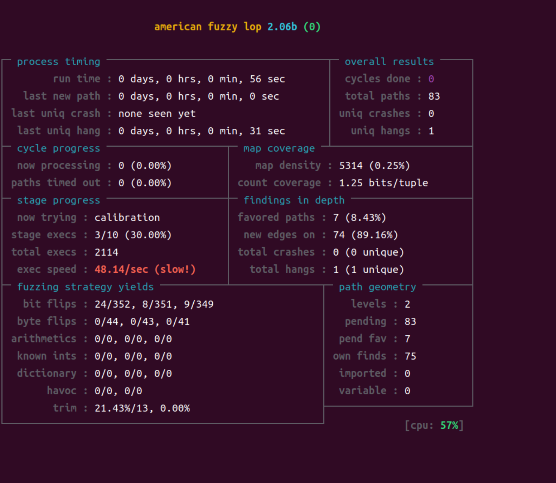Click the version number '2.06b'
Image resolution: width=556 pixels, height=483 pixels.
(282, 27)
